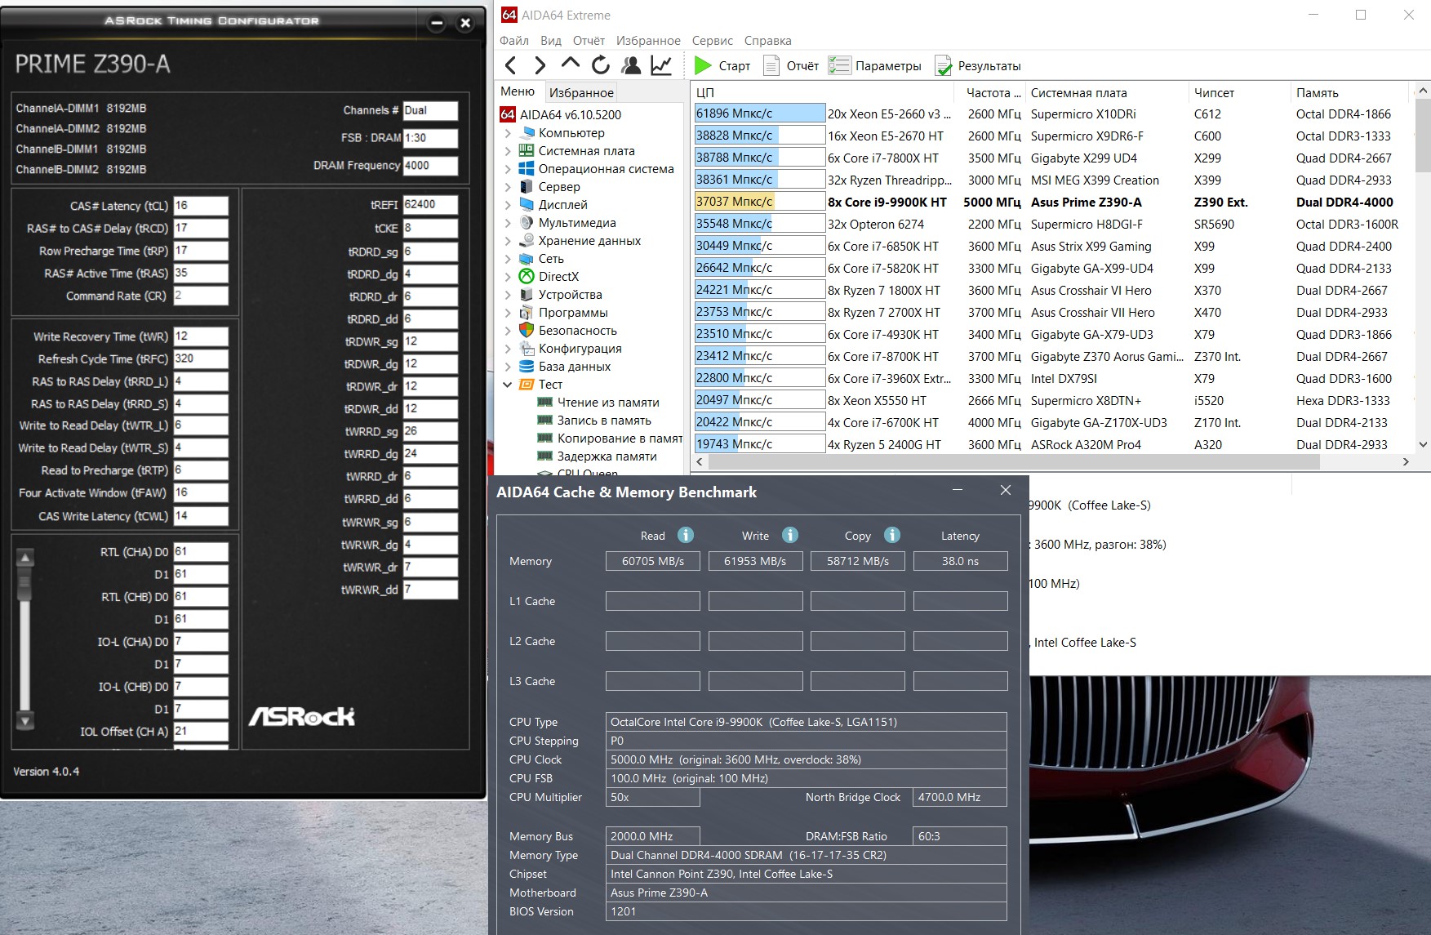Expand the Операционная система tree node
The height and width of the screenshot is (935, 1431).
508,168
